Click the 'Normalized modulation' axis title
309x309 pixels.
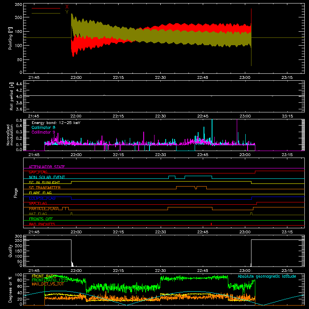10,135
